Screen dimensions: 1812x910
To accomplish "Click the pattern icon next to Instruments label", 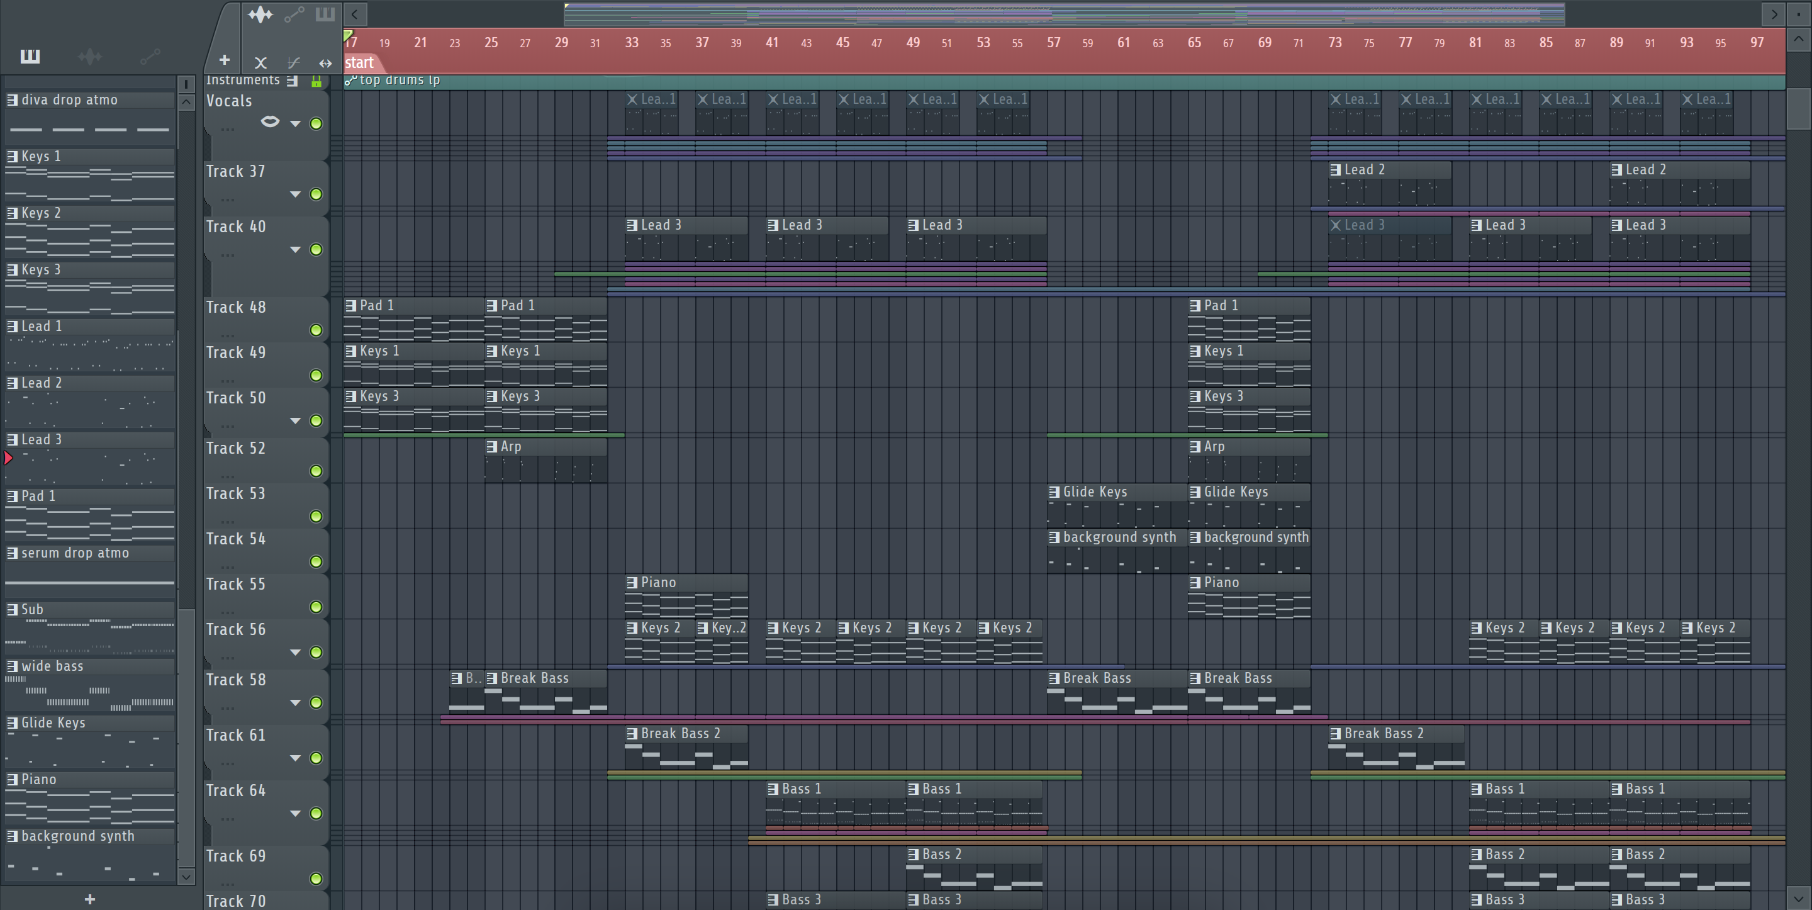I will click(292, 81).
